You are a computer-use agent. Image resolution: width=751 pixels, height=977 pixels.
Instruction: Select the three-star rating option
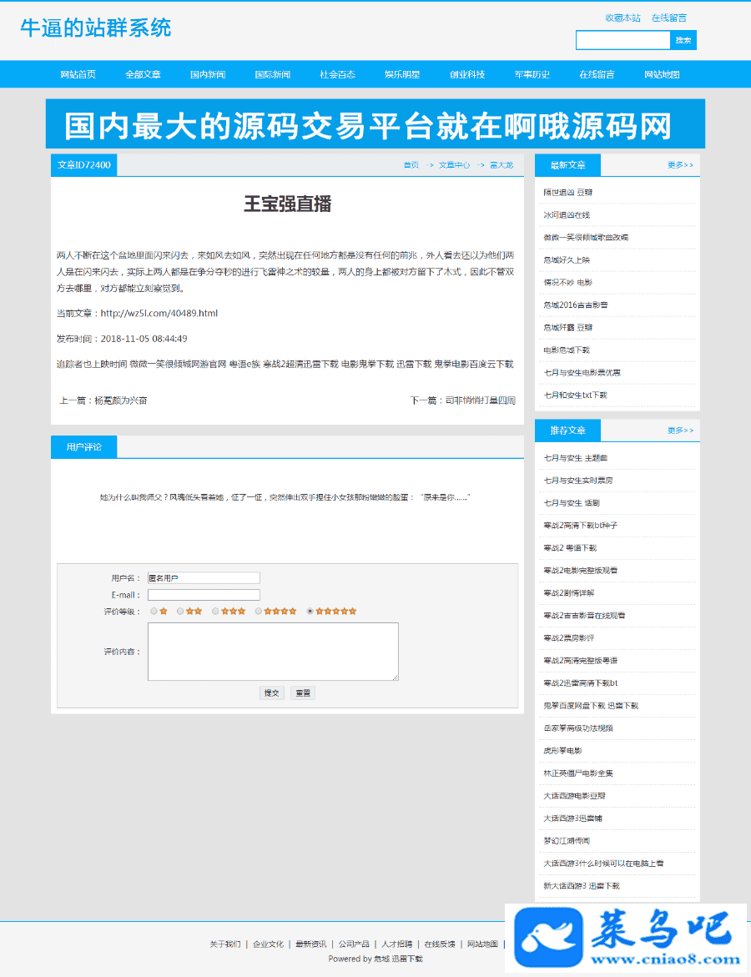[215, 612]
